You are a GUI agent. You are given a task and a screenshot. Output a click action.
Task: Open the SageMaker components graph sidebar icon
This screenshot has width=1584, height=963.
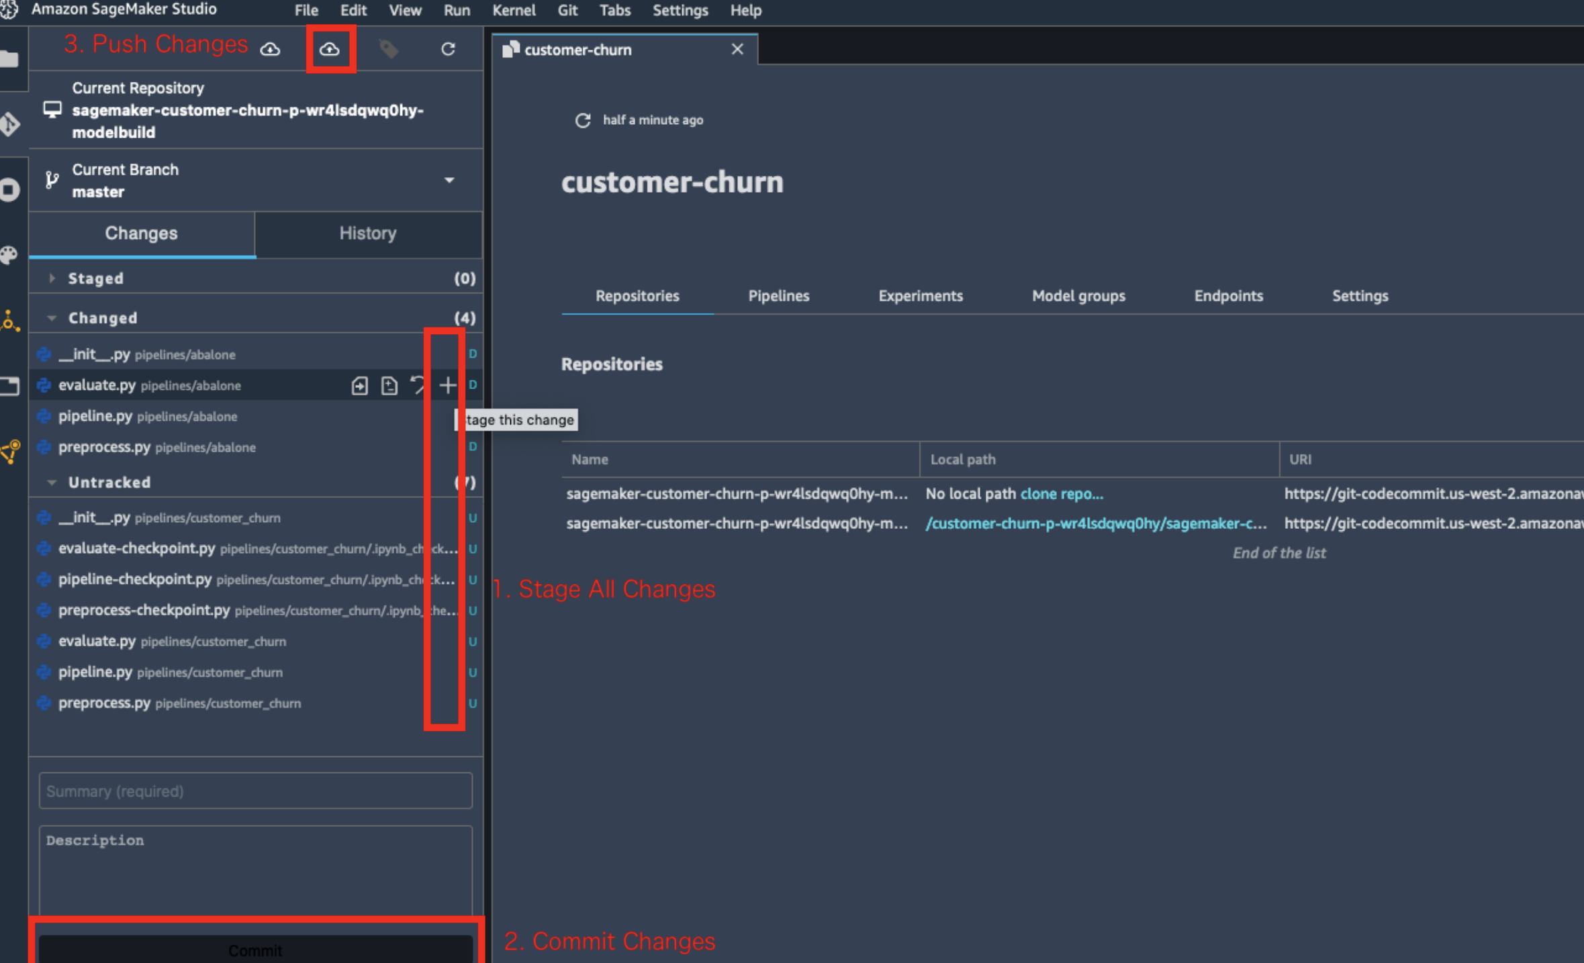tap(9, 321)
